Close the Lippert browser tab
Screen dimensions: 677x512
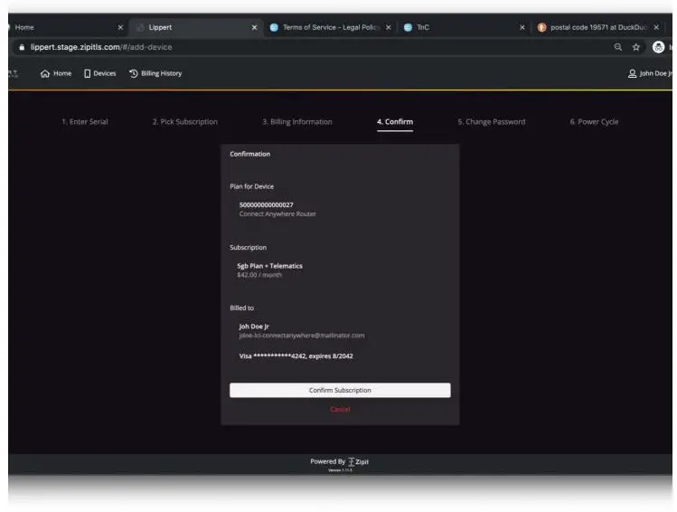254,27
